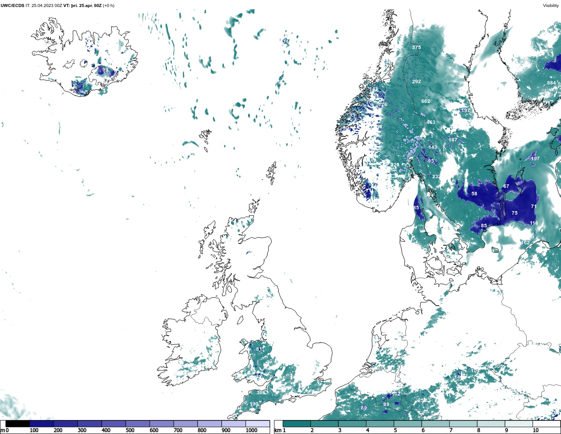The image size is (561, 434).
Task: Click the 1–2 km teal legend swatch
Action: [297, 424]
